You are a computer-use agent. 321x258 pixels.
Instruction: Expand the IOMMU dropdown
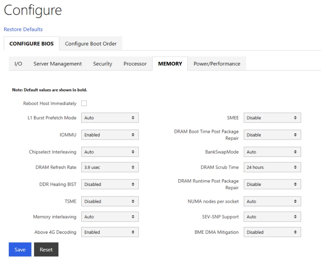pyautogui.click(x=109, y=135)
